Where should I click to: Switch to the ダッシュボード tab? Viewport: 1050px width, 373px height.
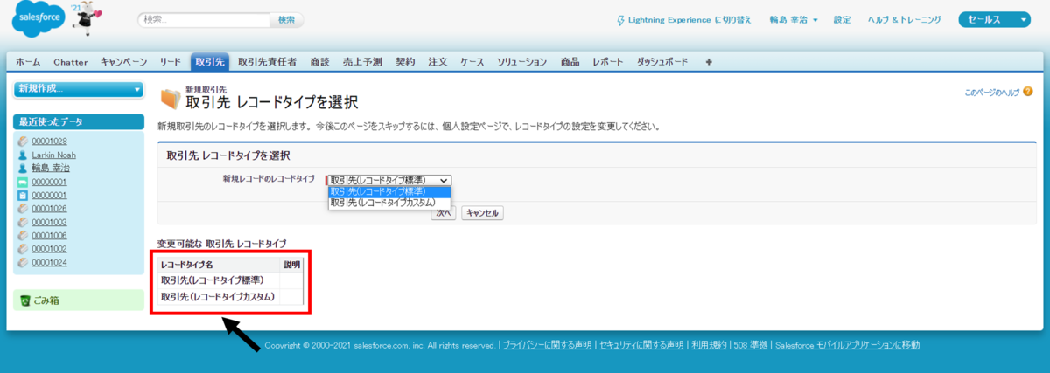click(x=662, y=62)
